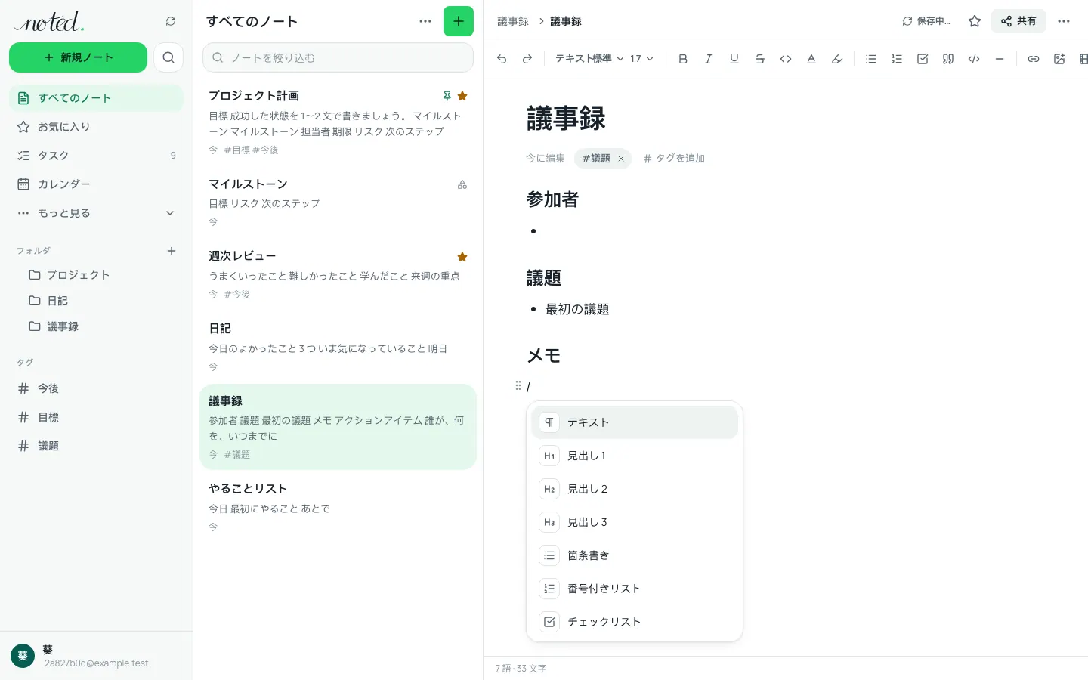Remove the #議題 tag from the note
The width and height of the screenshot is (1088, 680).
(x=621, y=159)
